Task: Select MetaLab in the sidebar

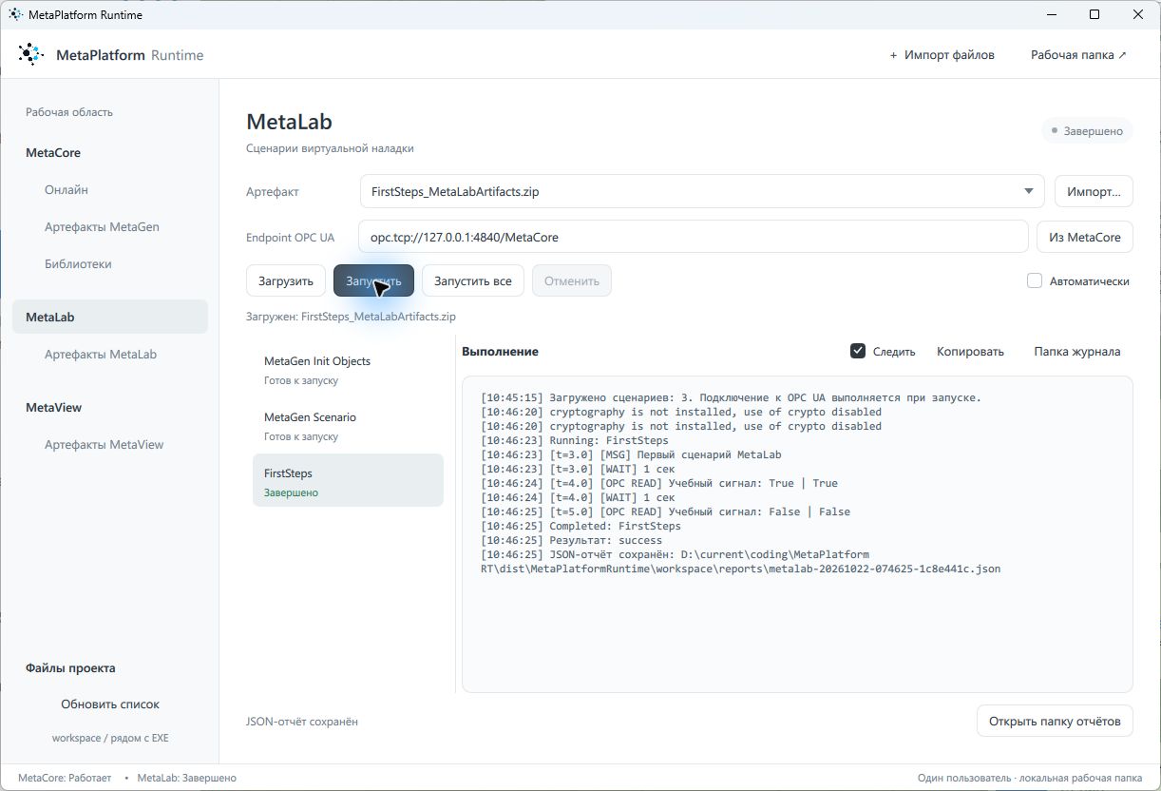Action: [x=110, y=317]
